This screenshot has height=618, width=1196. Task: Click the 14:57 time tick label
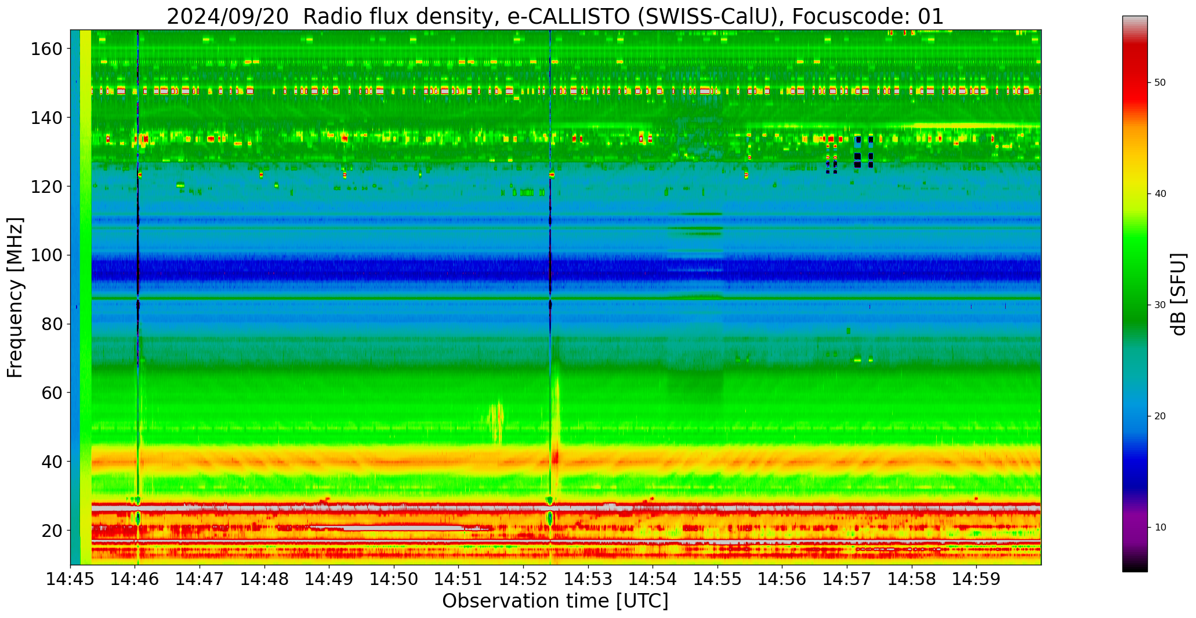(847, 579)
